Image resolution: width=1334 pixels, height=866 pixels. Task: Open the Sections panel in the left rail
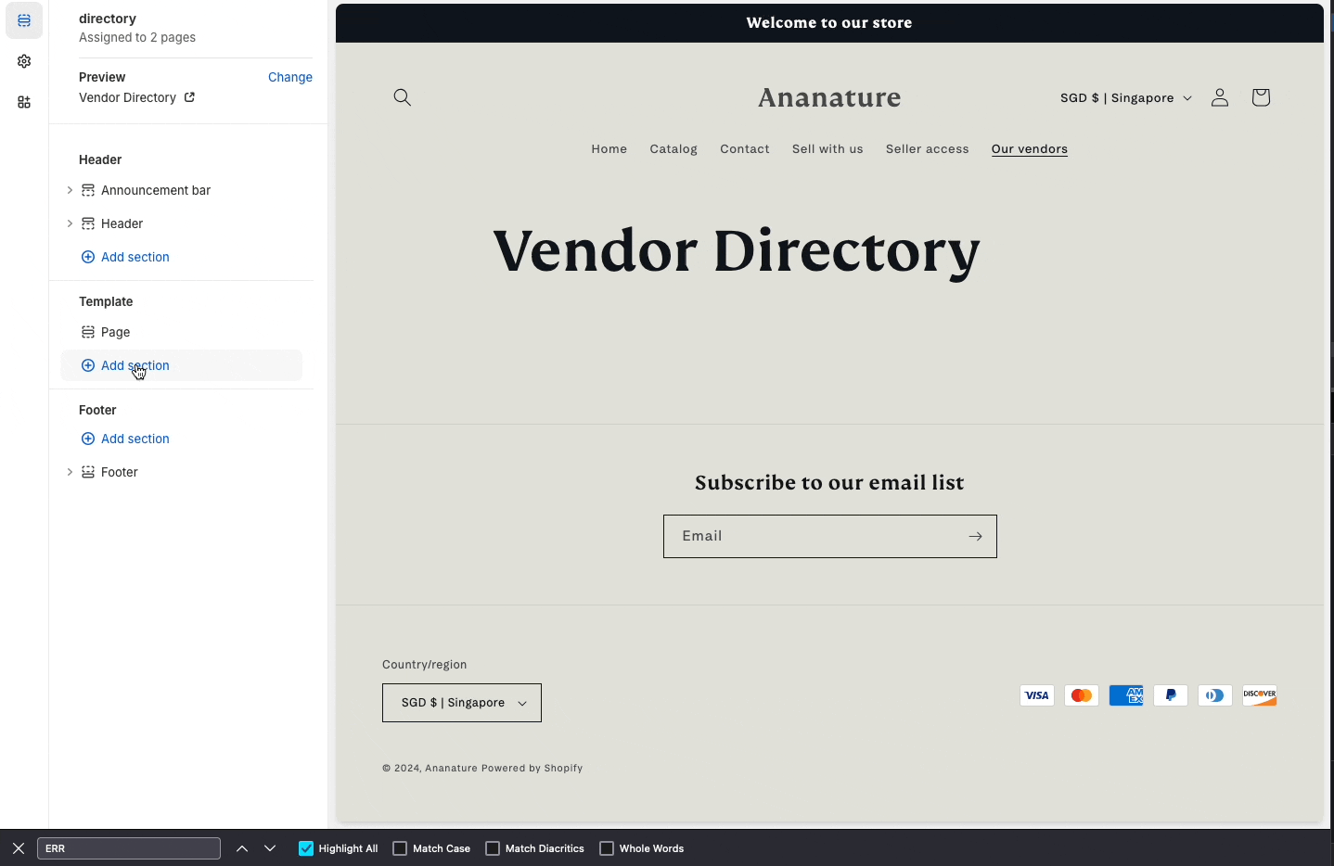coord(23,20)
